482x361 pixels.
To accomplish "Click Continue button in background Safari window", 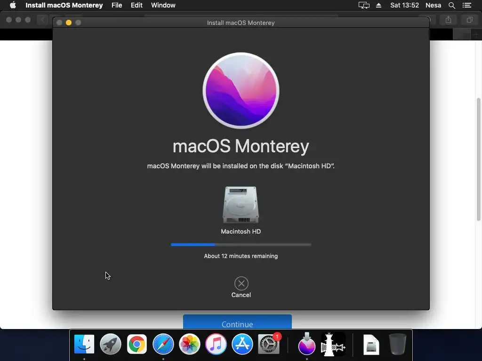I will coord(237,322).
